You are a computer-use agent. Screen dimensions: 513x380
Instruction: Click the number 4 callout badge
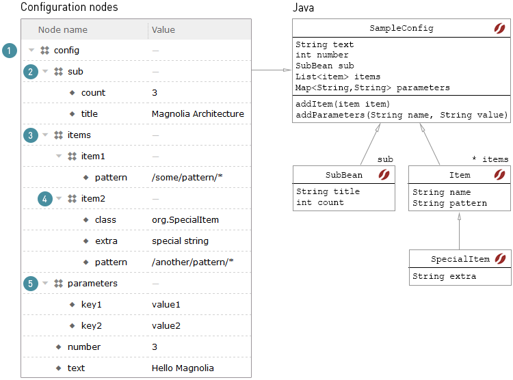(45, 199)
